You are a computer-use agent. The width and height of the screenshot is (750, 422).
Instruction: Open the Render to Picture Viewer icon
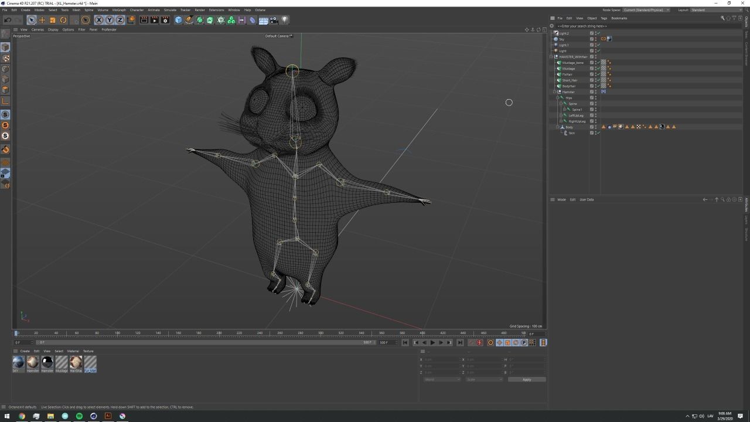[x=155, y=20]
